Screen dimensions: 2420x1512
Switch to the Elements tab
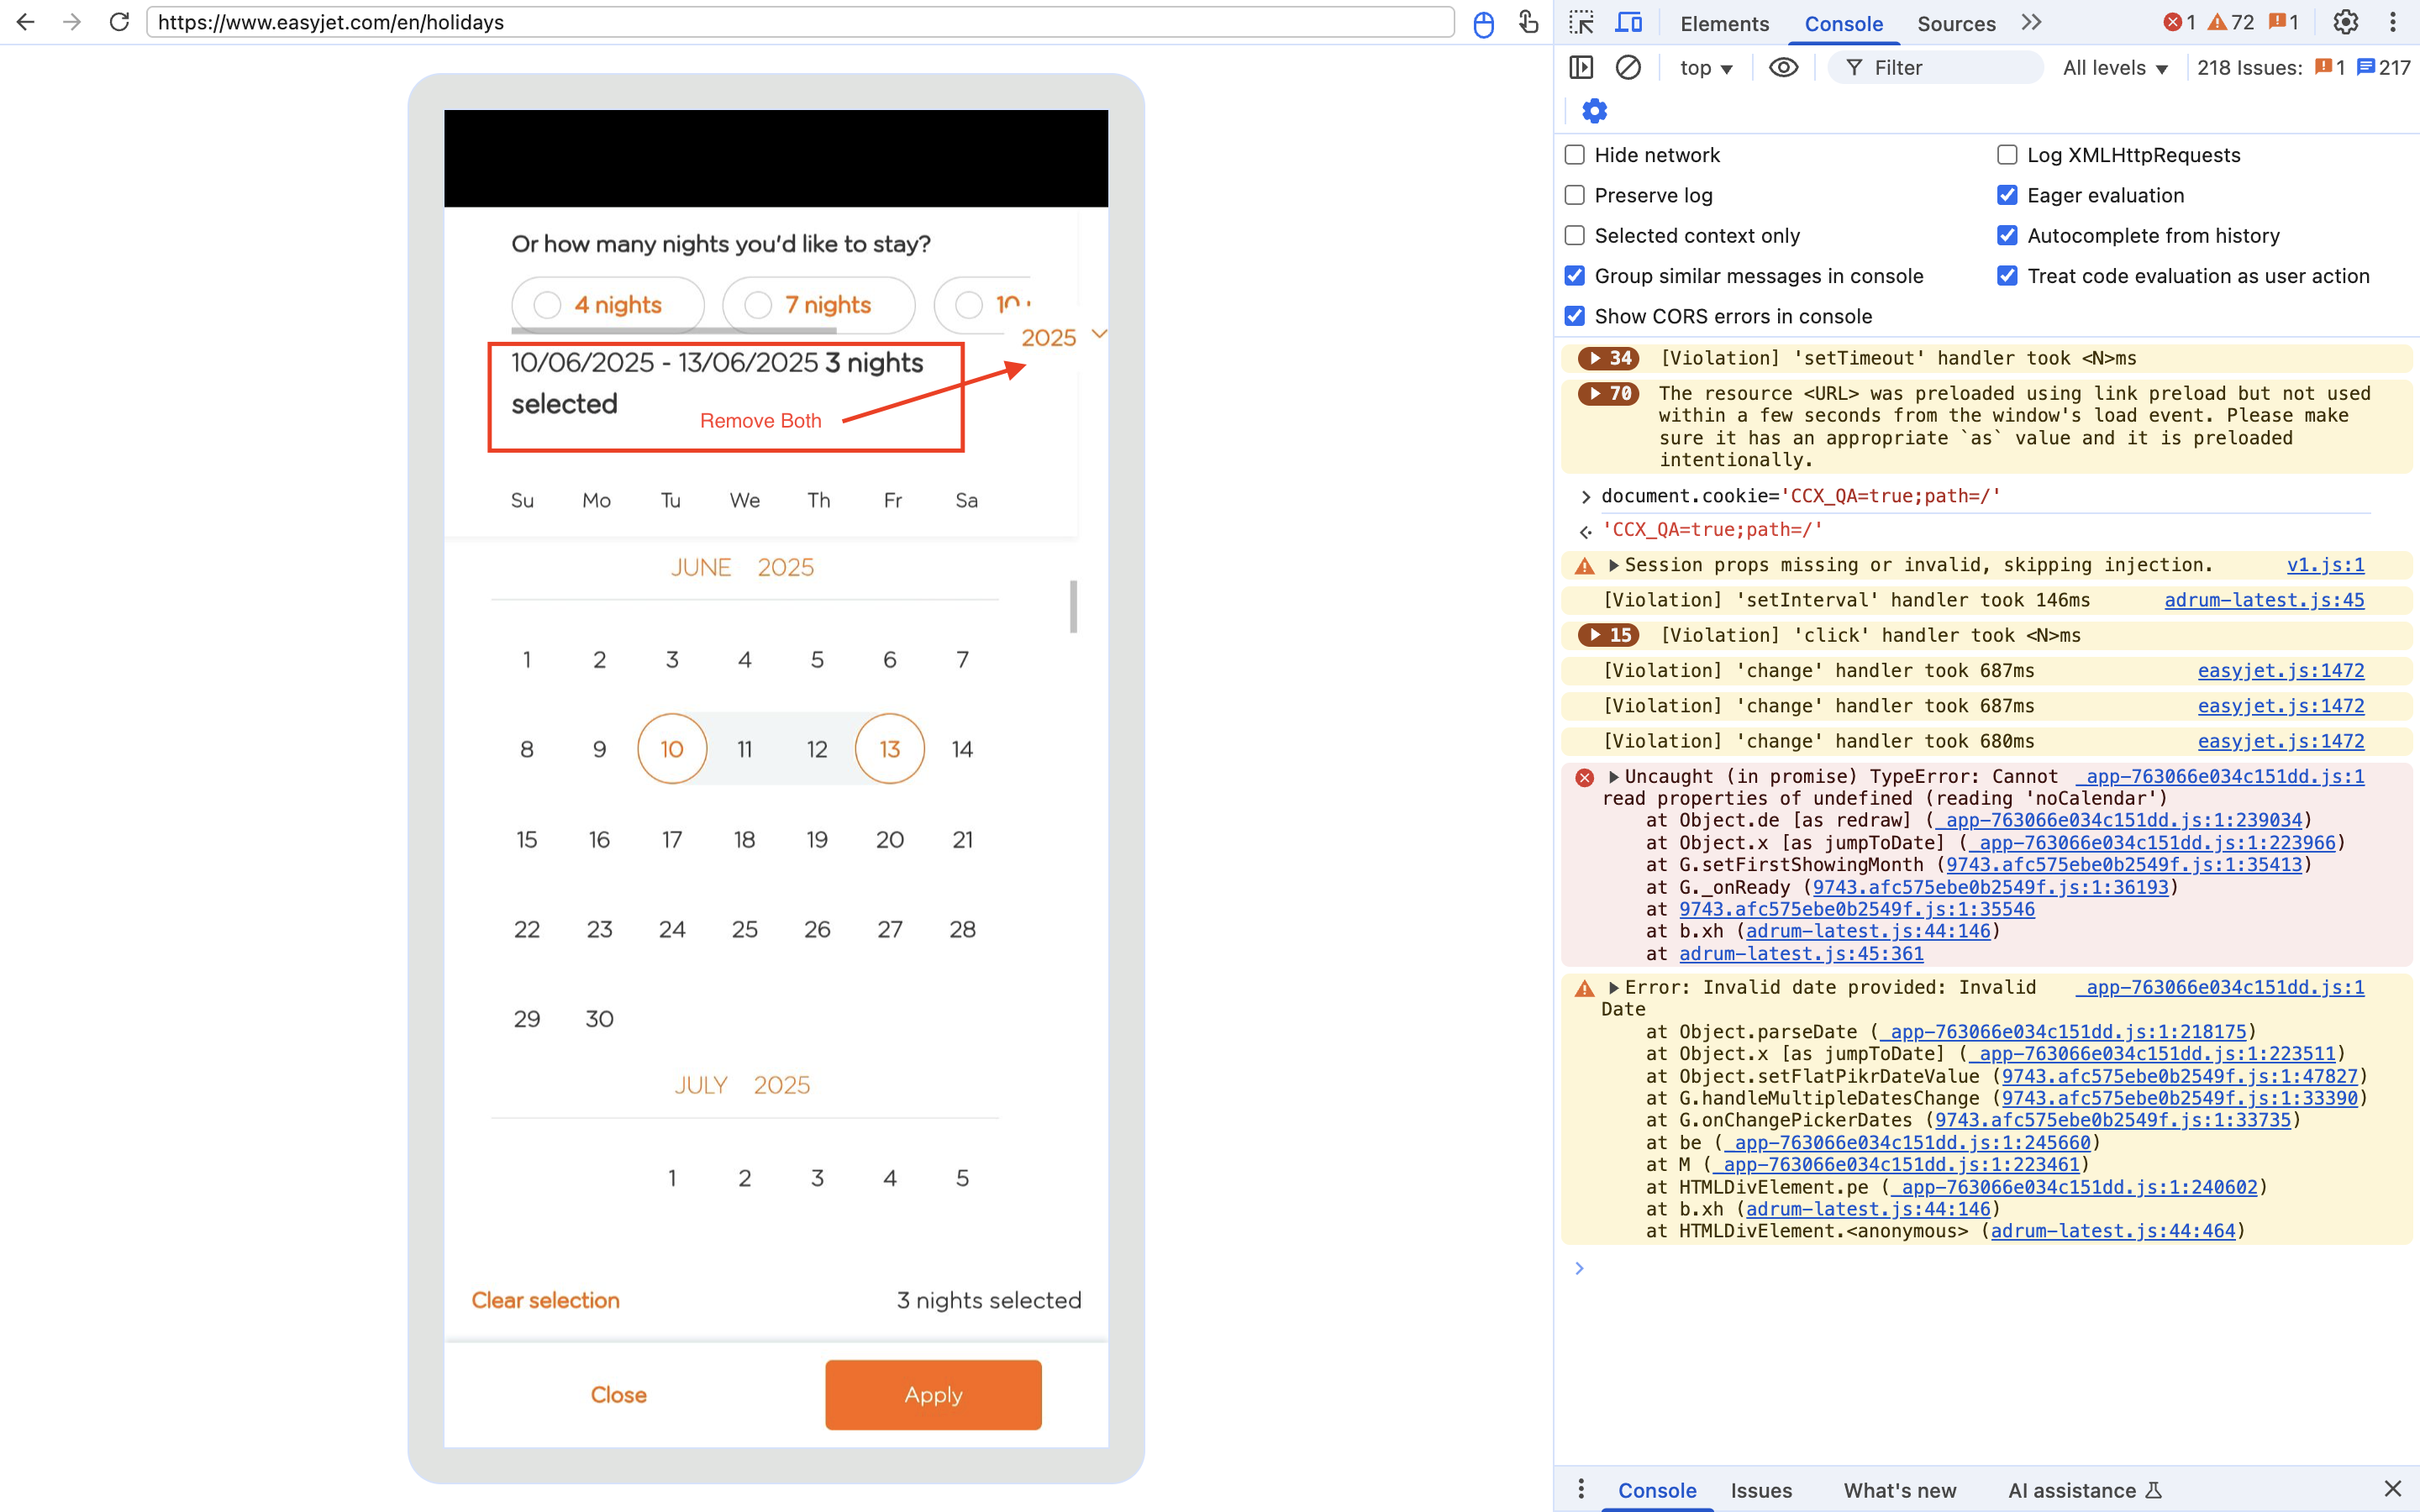(1724, 23)
